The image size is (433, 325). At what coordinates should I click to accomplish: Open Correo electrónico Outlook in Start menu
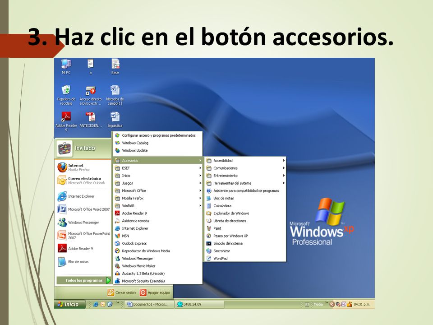83,181
